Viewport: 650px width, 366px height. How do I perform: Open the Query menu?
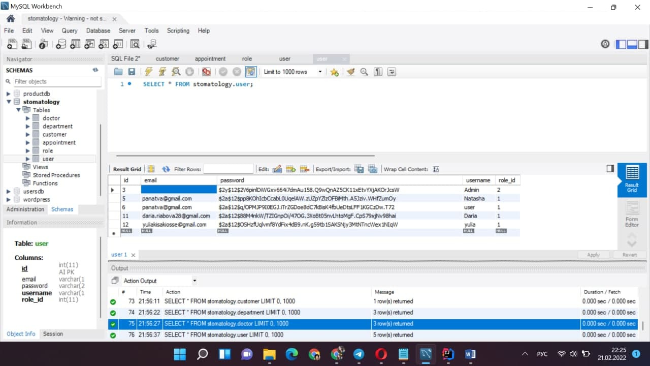(x=70, y=30)
